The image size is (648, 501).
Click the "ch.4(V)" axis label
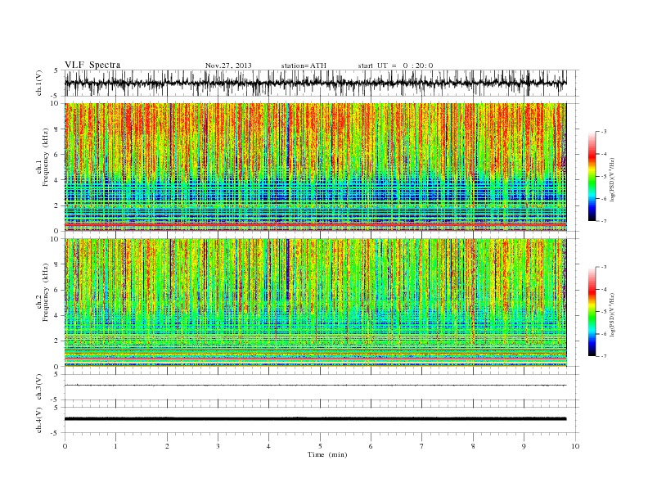(39, 420)
